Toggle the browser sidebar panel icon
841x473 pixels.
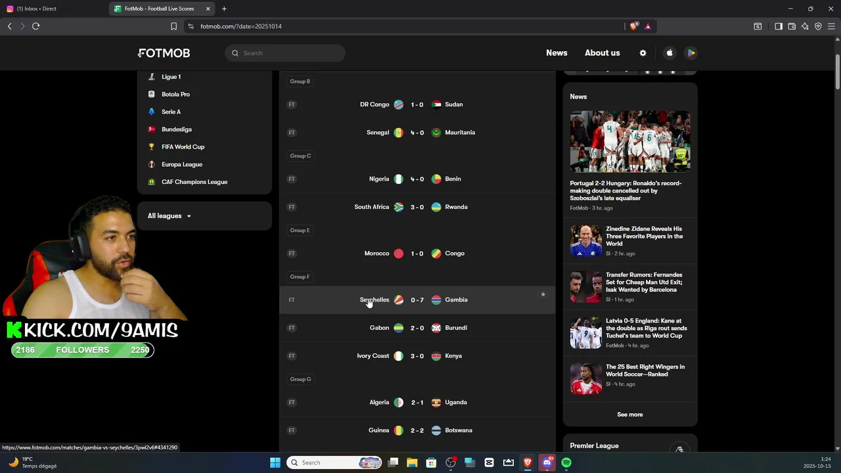779,26
